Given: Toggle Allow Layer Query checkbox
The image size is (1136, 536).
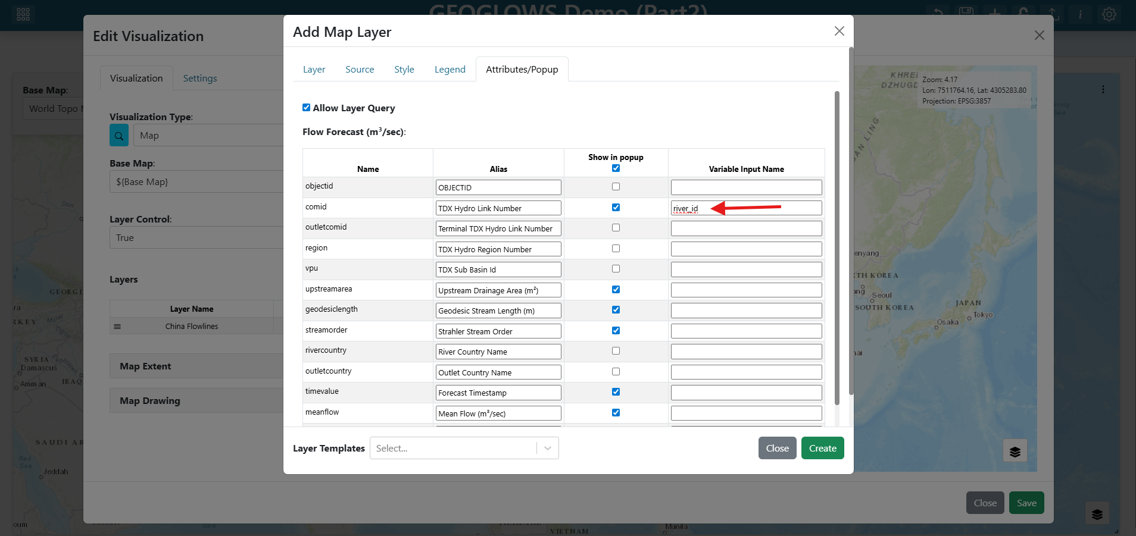Looking at the screenshot, I should coord(306,108).
